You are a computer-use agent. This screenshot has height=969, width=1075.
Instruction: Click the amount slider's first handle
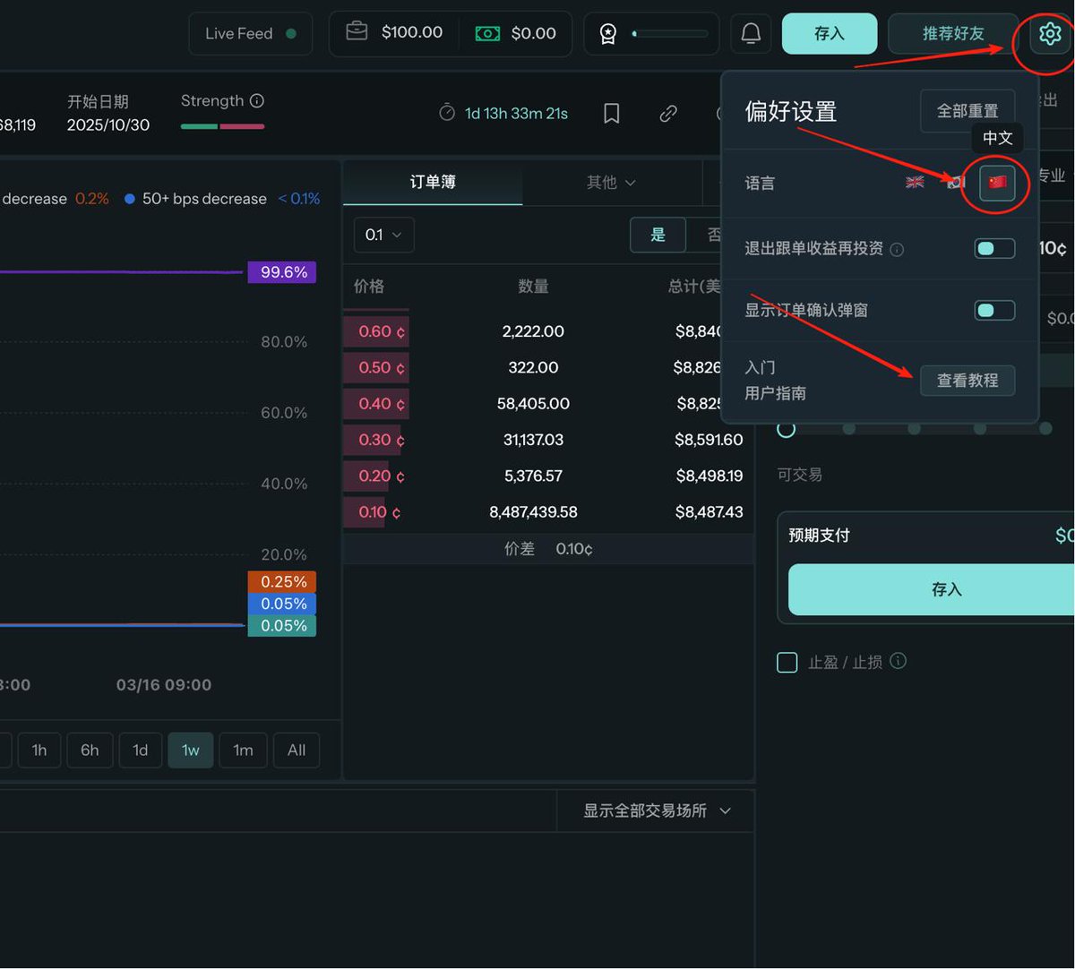787,429
